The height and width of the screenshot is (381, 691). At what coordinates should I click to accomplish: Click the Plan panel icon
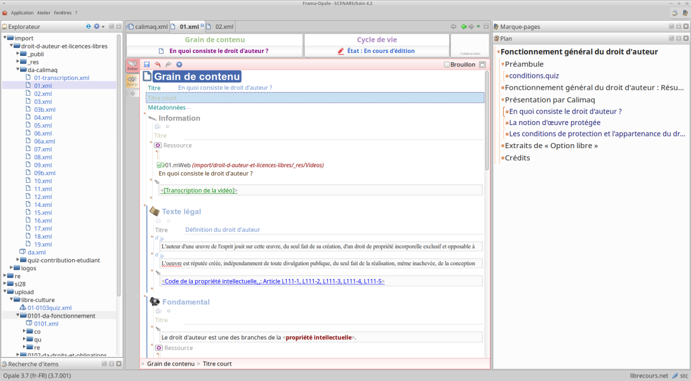coord(496,39)
